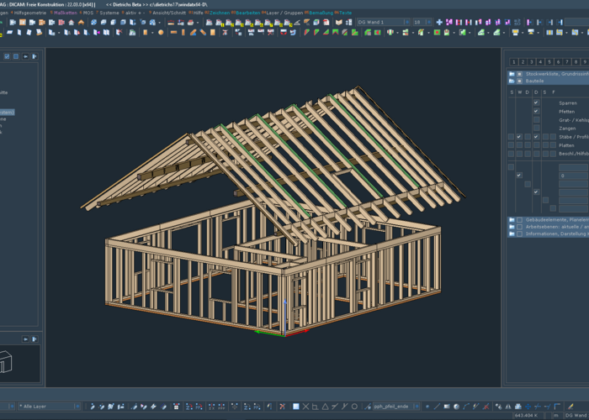Open the Bearbeiten menu
This screenshot has width=589, height=420.
[x=248, y=13]
